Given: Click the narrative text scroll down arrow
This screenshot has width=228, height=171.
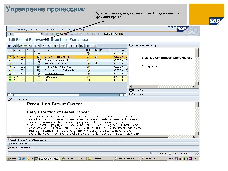Looking at the screenshot, I should (197, 133).
